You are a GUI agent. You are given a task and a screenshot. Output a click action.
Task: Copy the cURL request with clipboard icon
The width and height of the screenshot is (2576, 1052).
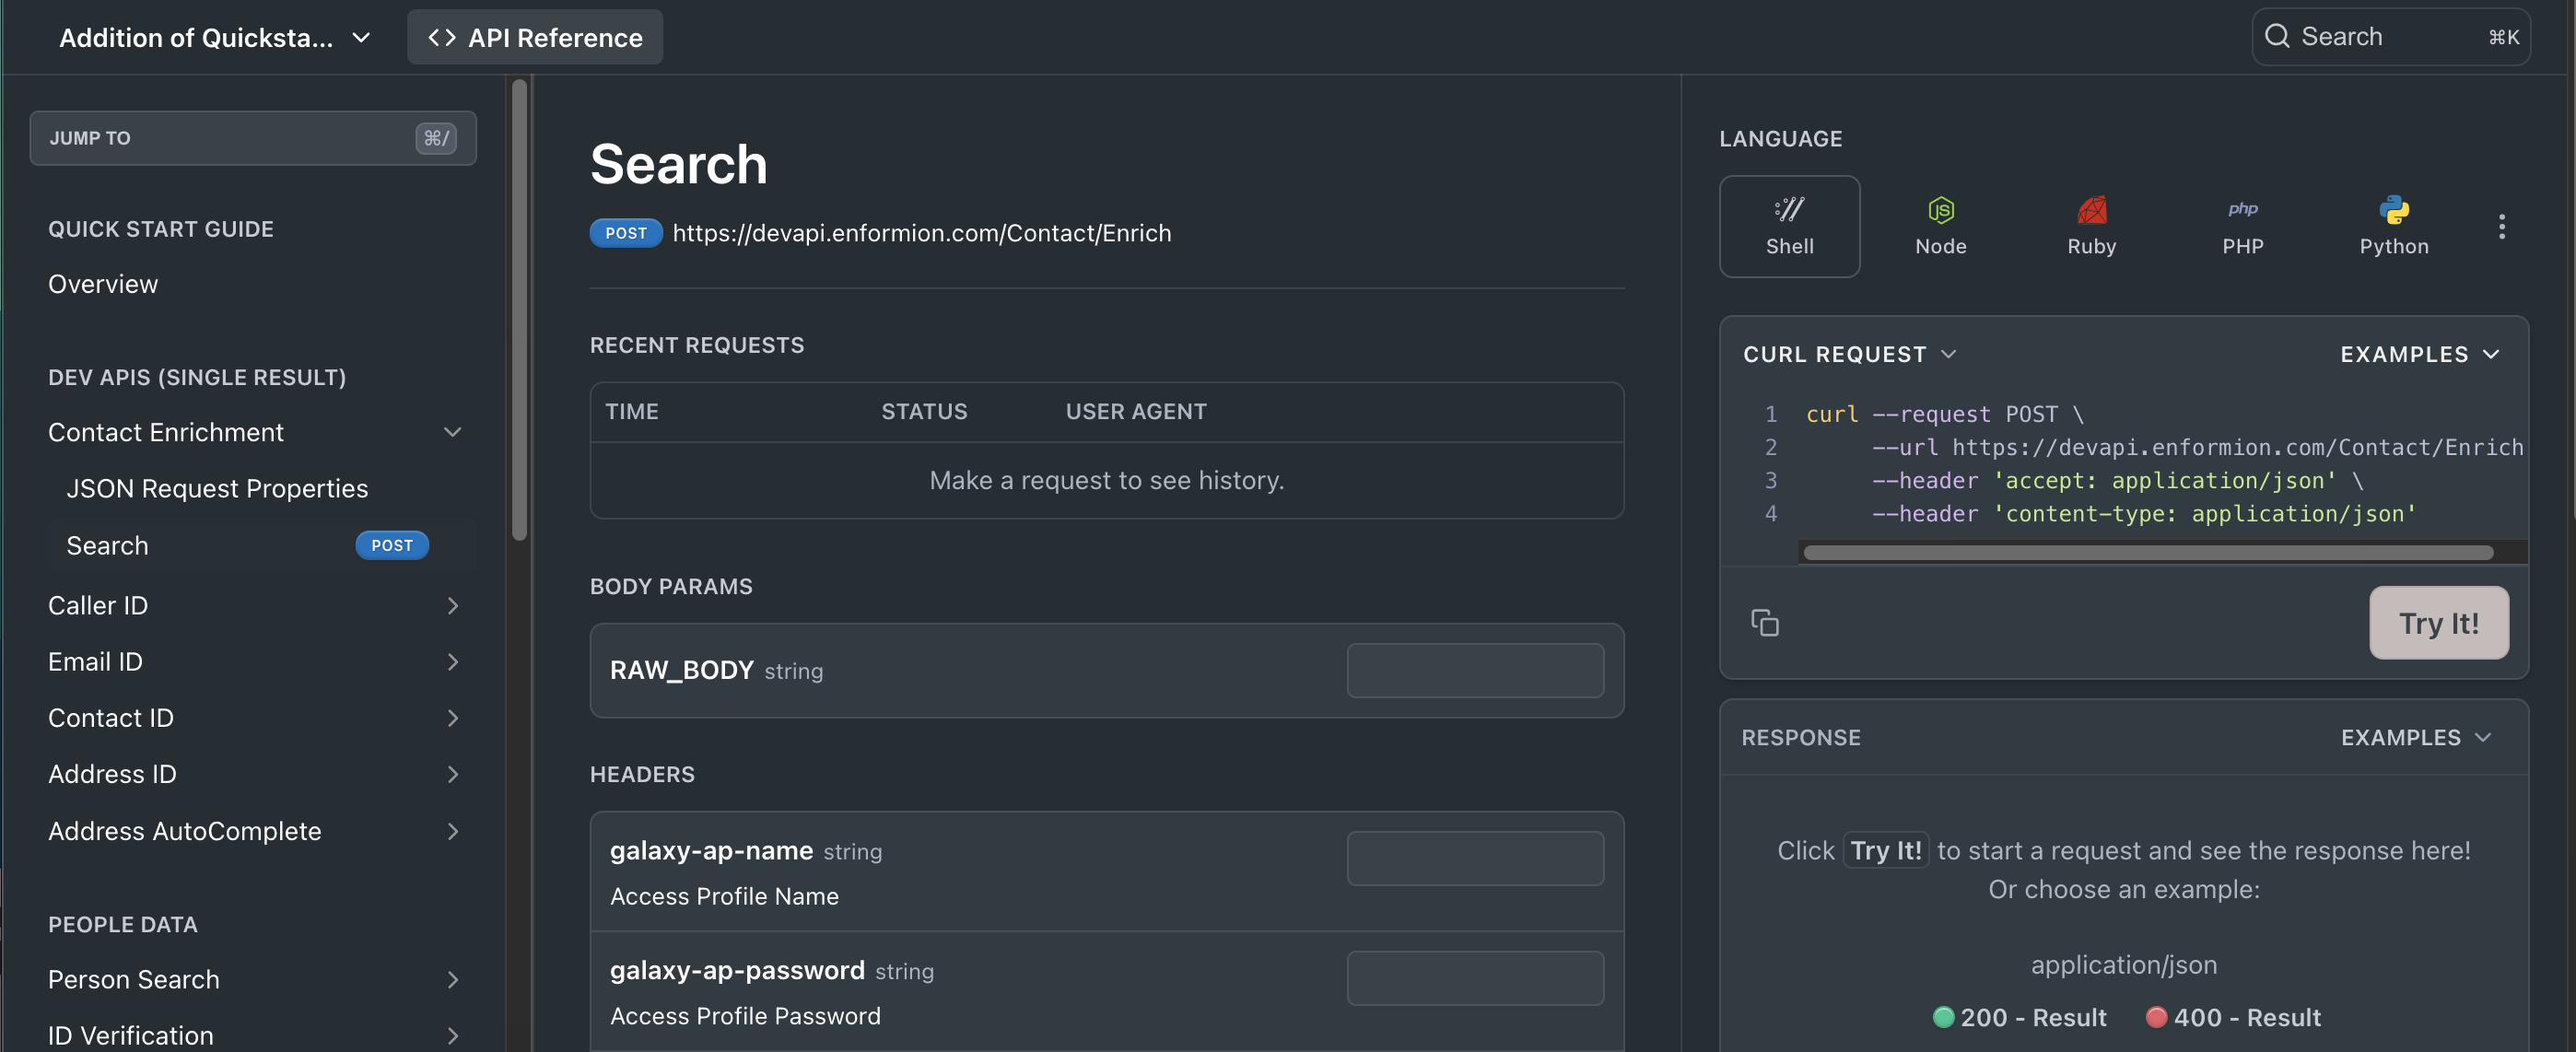(x=1764, y=622)
